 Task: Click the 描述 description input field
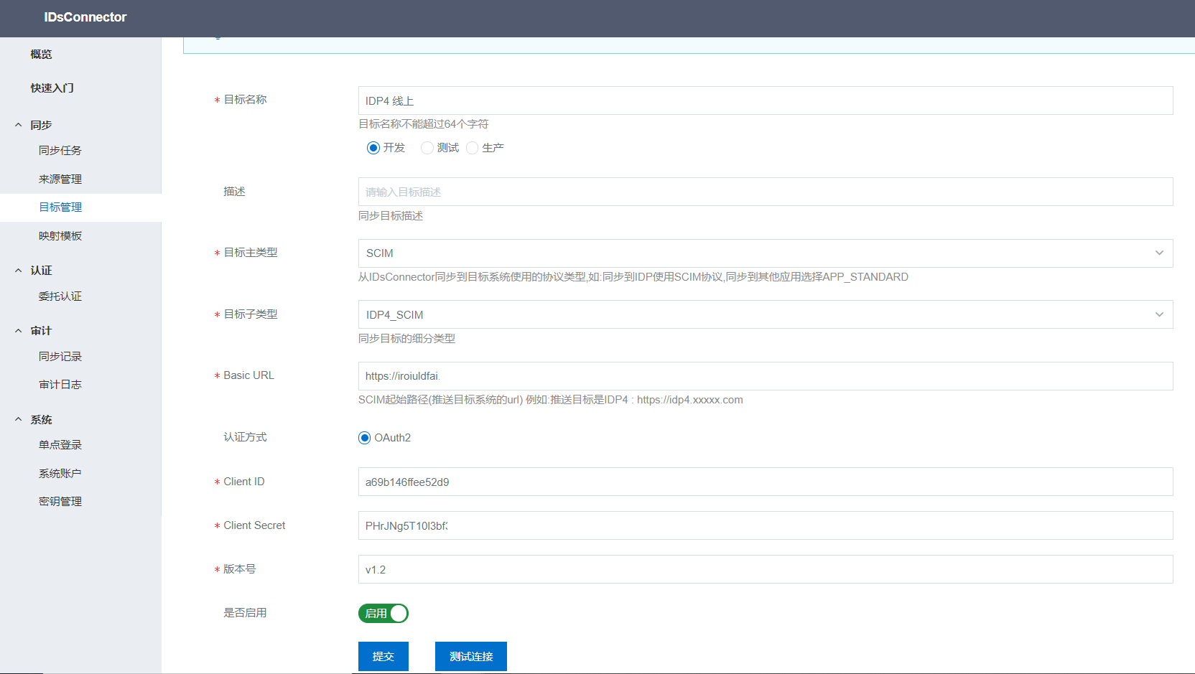[765, 192]
